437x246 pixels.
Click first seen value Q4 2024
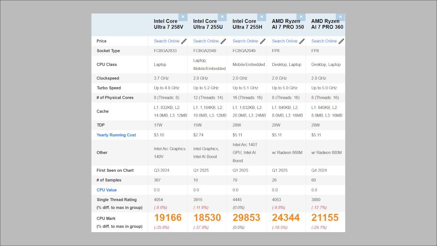[x=319, y=170]
